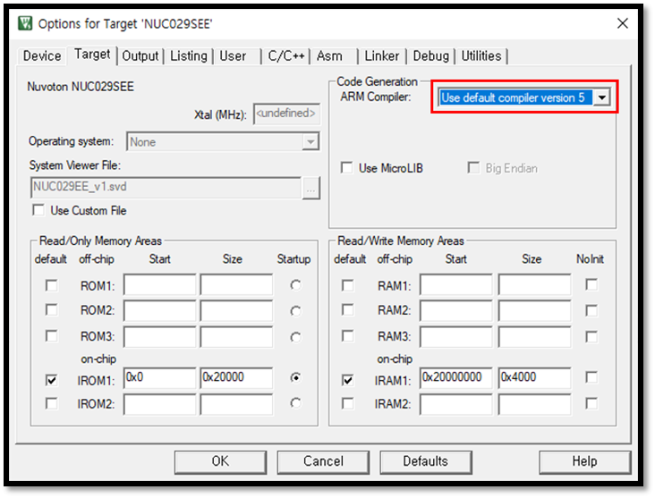
Task: Edit the IROM1 Start value 0x0
Action: coord(159,378)
